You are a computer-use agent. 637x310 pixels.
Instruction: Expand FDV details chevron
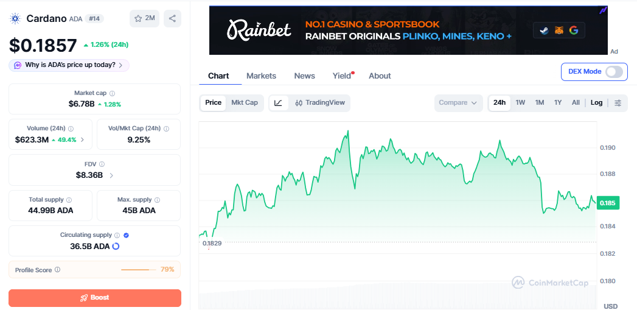(x=111, y=176)
